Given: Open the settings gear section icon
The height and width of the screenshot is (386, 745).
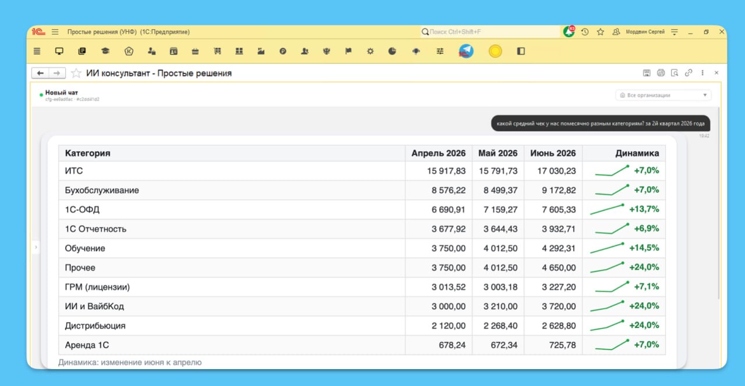Looking at the screenshot, I should click(x=370, y=51).
